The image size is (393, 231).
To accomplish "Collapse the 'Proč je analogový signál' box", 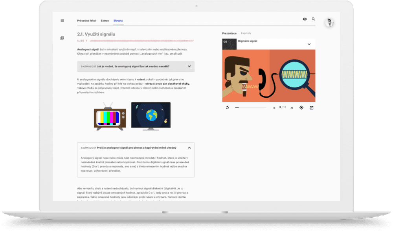I will 189,148.
